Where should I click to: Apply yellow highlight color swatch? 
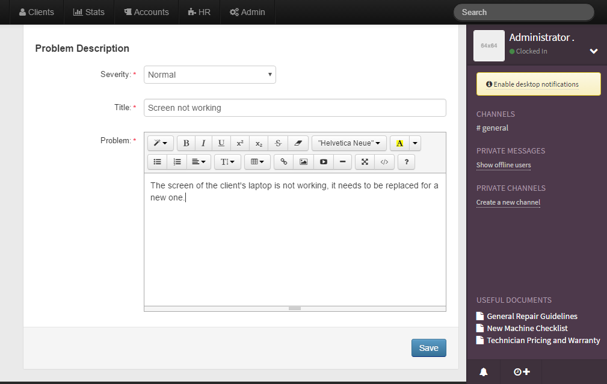(399, 143)
